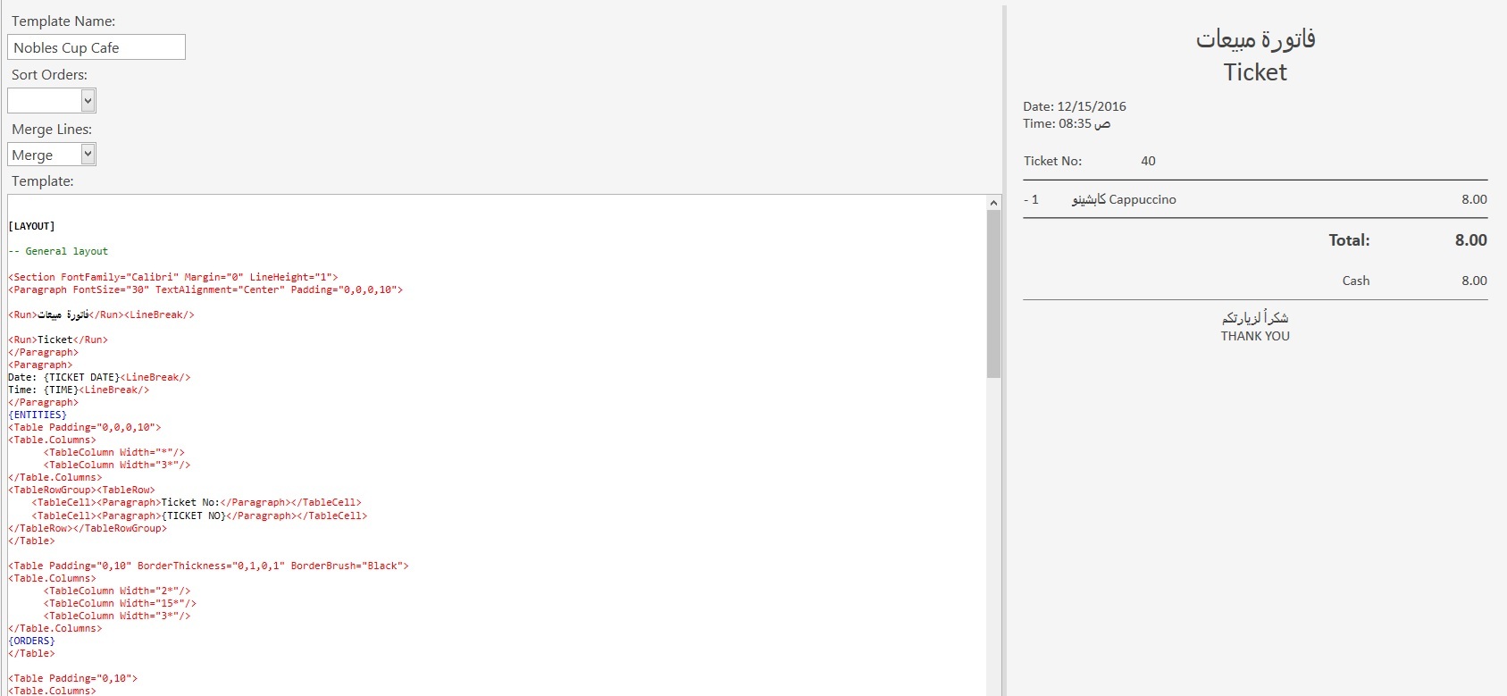The height and width of the screenshot is (696, 1507).
Task: Click the date 12/15/2016 in preview
Action: 1092,106
